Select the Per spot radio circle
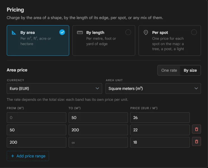Screen dimensions: 208x168 pyautogui.click(x=194, y=32)
